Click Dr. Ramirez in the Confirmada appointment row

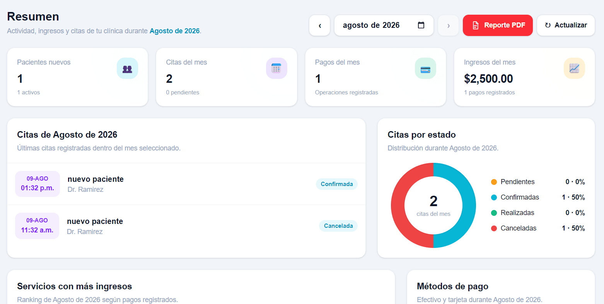pos(85,190)
